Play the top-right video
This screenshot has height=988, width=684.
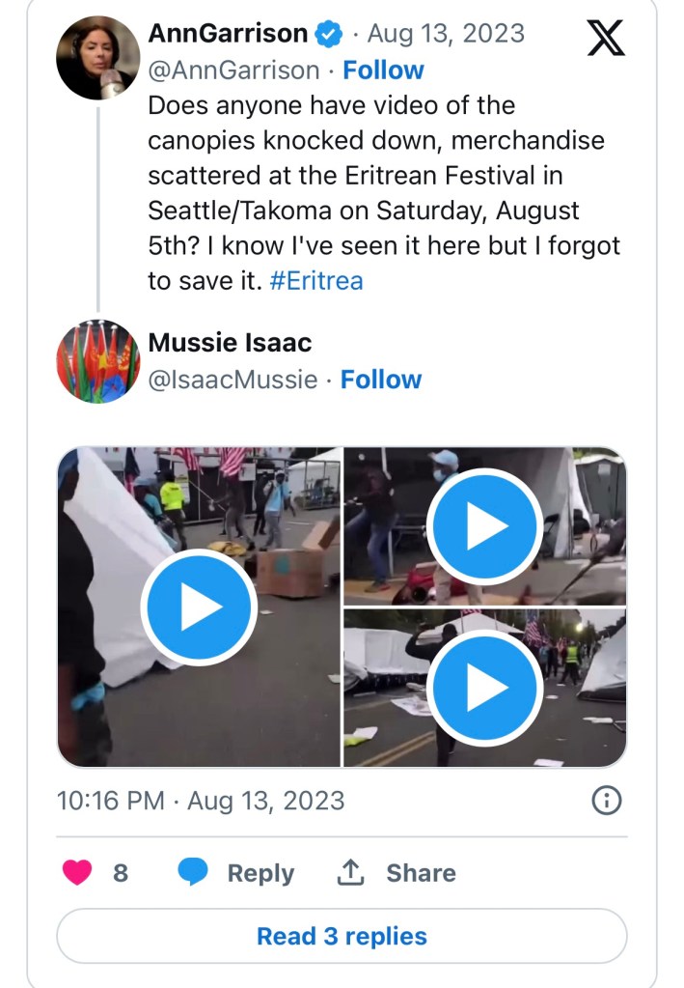click(484, 526)
